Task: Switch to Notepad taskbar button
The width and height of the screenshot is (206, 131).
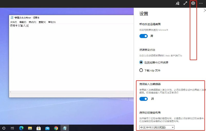Action: coord(65,128)
